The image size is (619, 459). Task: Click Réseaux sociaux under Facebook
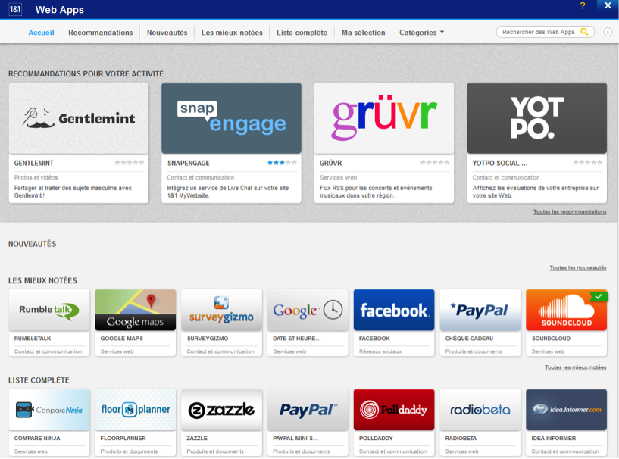click(380, 351)
